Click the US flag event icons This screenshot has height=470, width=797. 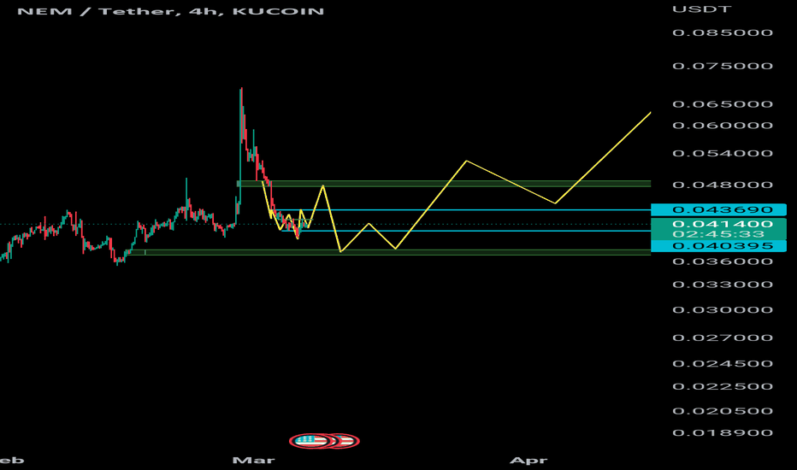coord(324,441)
